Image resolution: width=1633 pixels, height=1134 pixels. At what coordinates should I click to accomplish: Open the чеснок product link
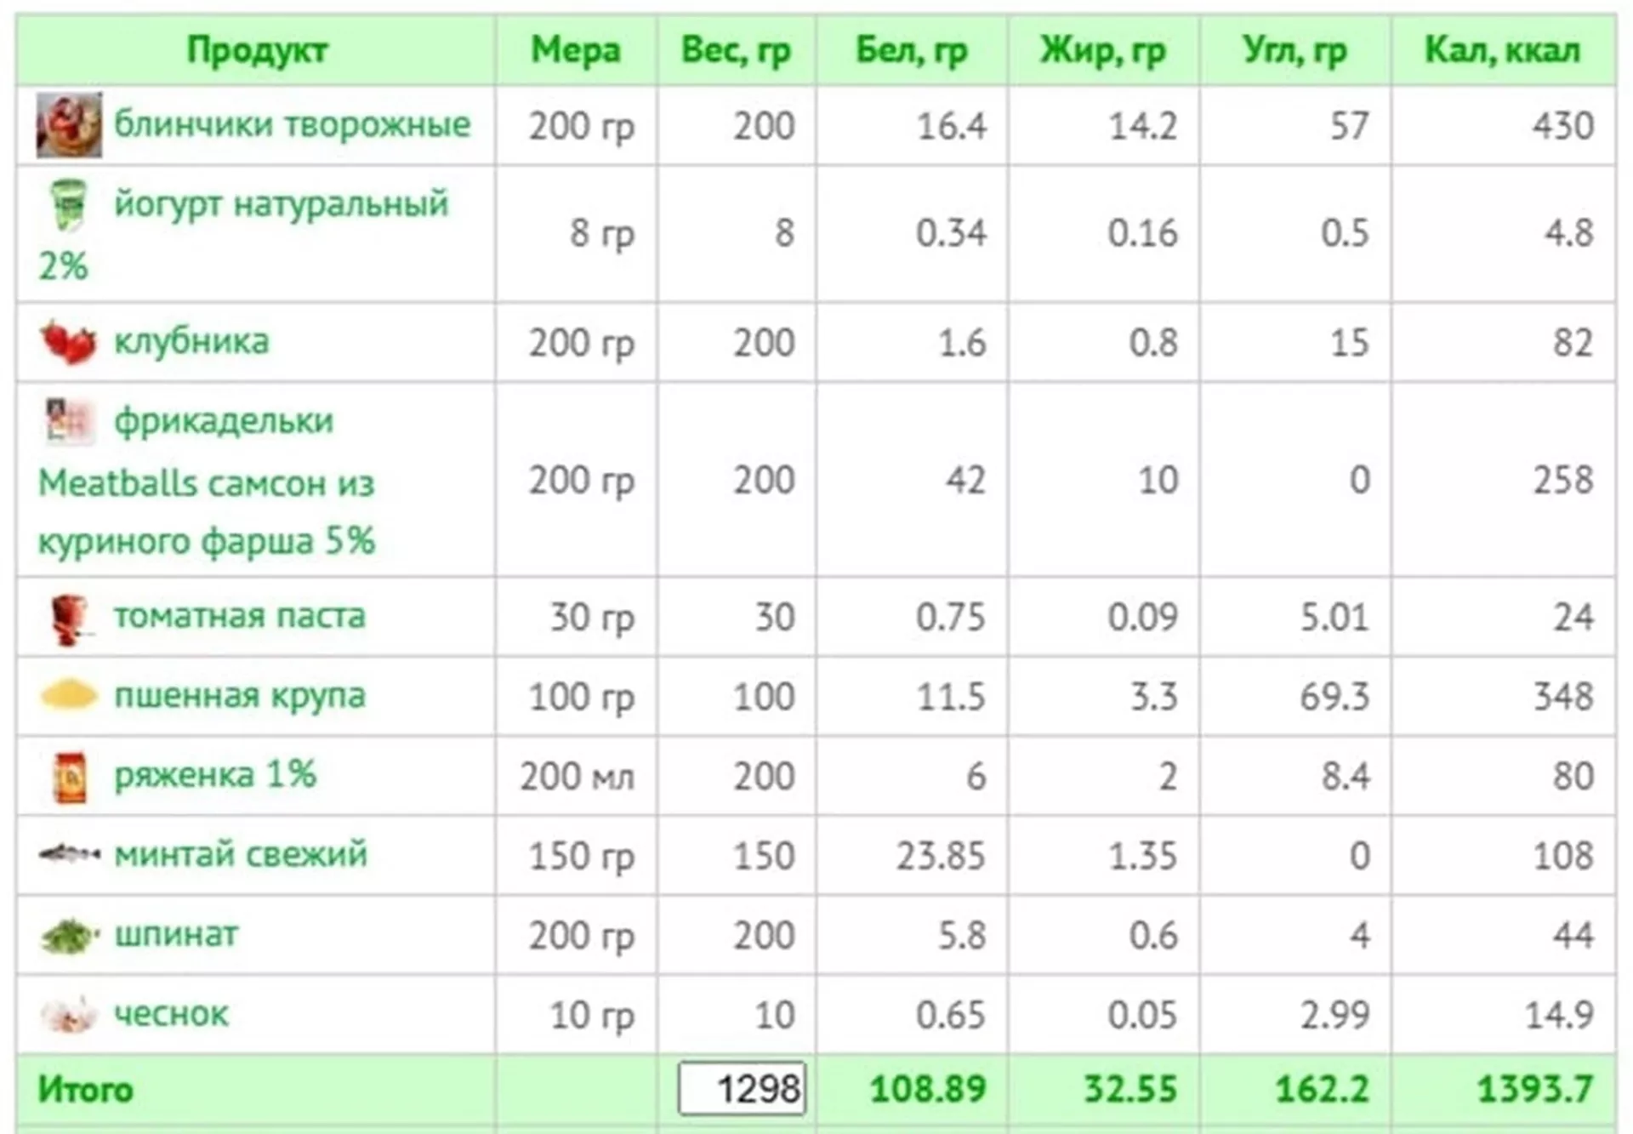pos(171,1014)
